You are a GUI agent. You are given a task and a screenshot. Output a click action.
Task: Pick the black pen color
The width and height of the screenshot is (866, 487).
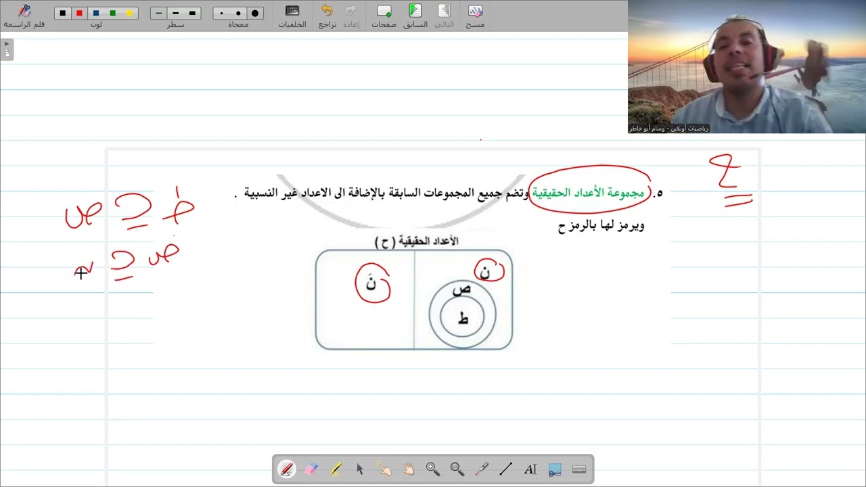pos(63,13)
